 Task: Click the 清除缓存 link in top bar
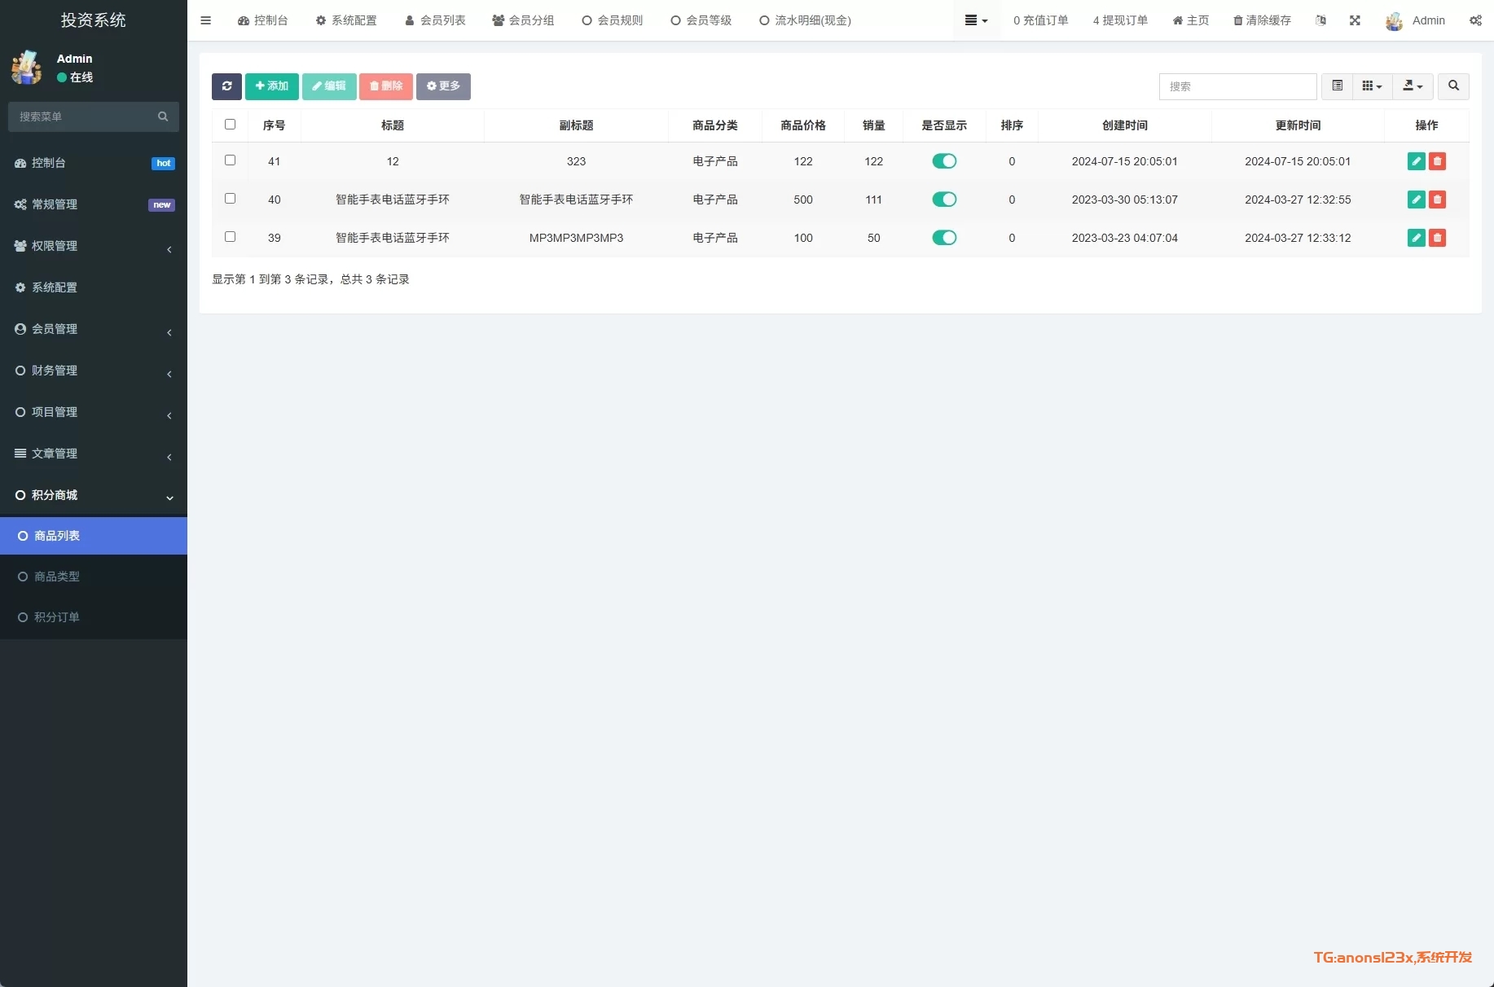pos(1262,20)
